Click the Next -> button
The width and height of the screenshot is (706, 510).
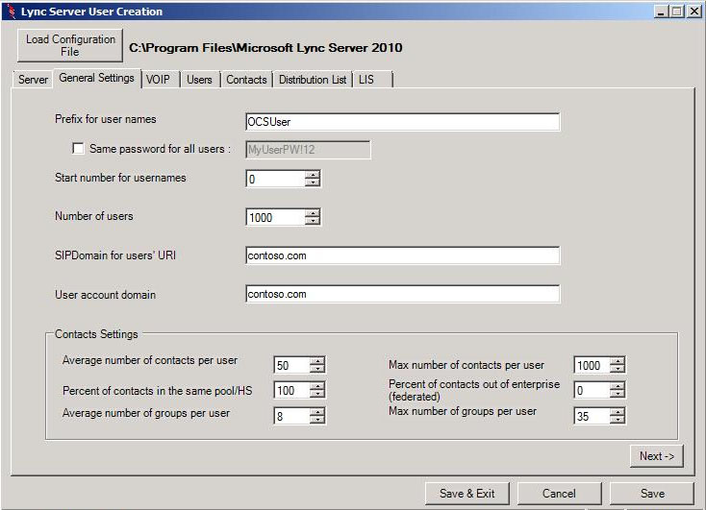tap(657, 456)
